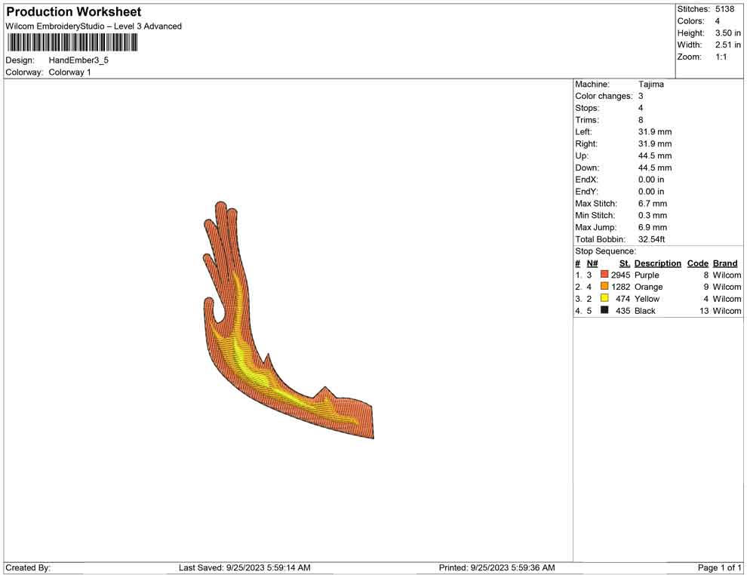Click the Height value '3.50 in'
Viewport: 747px width, 575px height.
point(728,33)
